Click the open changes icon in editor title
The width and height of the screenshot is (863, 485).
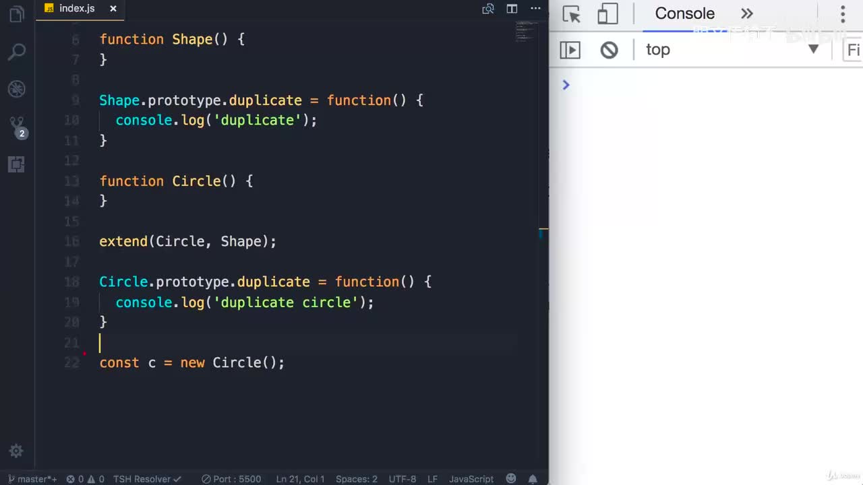[488, 9]
